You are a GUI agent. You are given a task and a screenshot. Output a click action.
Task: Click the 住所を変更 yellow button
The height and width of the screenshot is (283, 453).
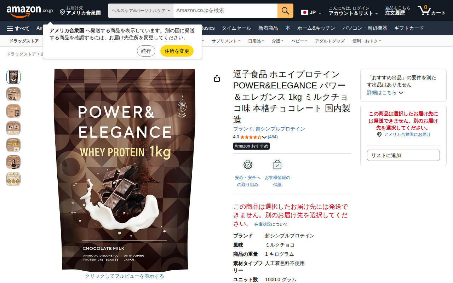(x=177, y=51)
